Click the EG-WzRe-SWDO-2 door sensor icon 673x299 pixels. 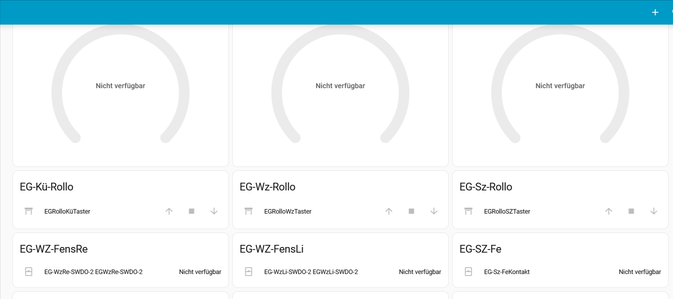[x=28, y=272]
